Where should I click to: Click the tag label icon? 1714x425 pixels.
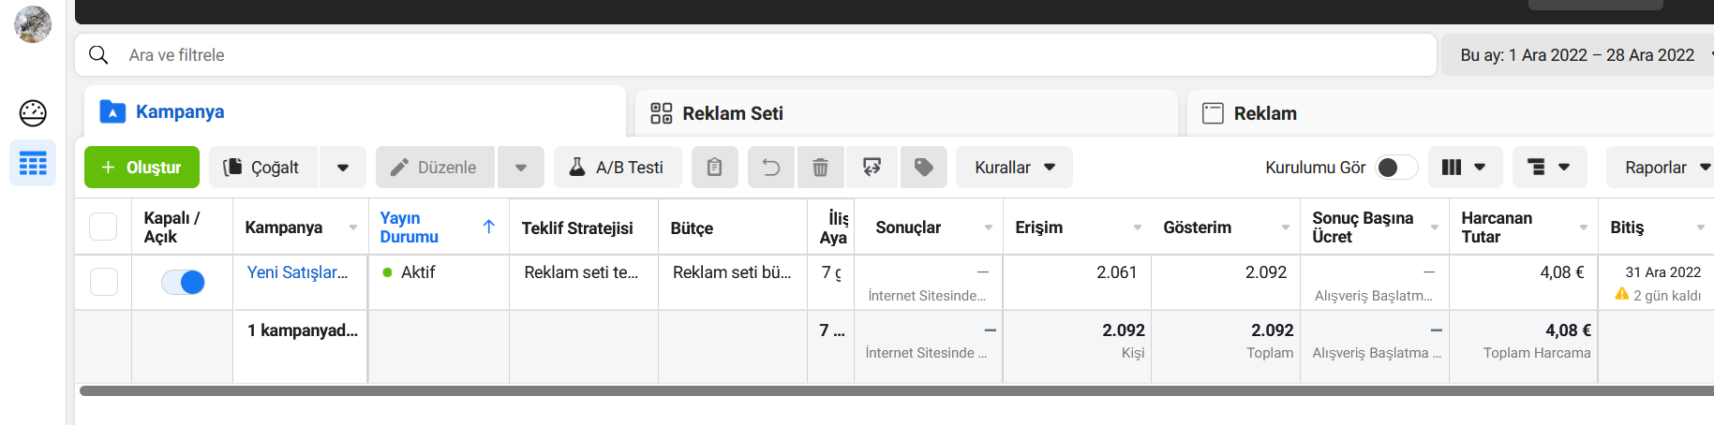click(923, 168)
